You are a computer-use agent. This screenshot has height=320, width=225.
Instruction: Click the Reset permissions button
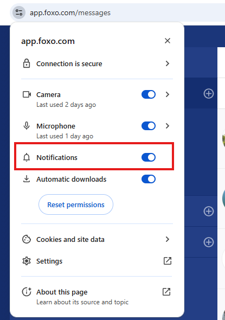[76, 204]
